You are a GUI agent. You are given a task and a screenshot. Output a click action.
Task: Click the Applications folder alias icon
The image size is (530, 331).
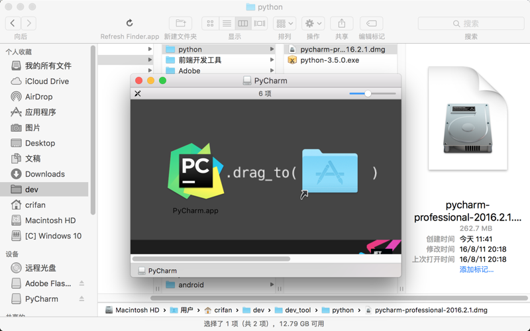[329, 171]
